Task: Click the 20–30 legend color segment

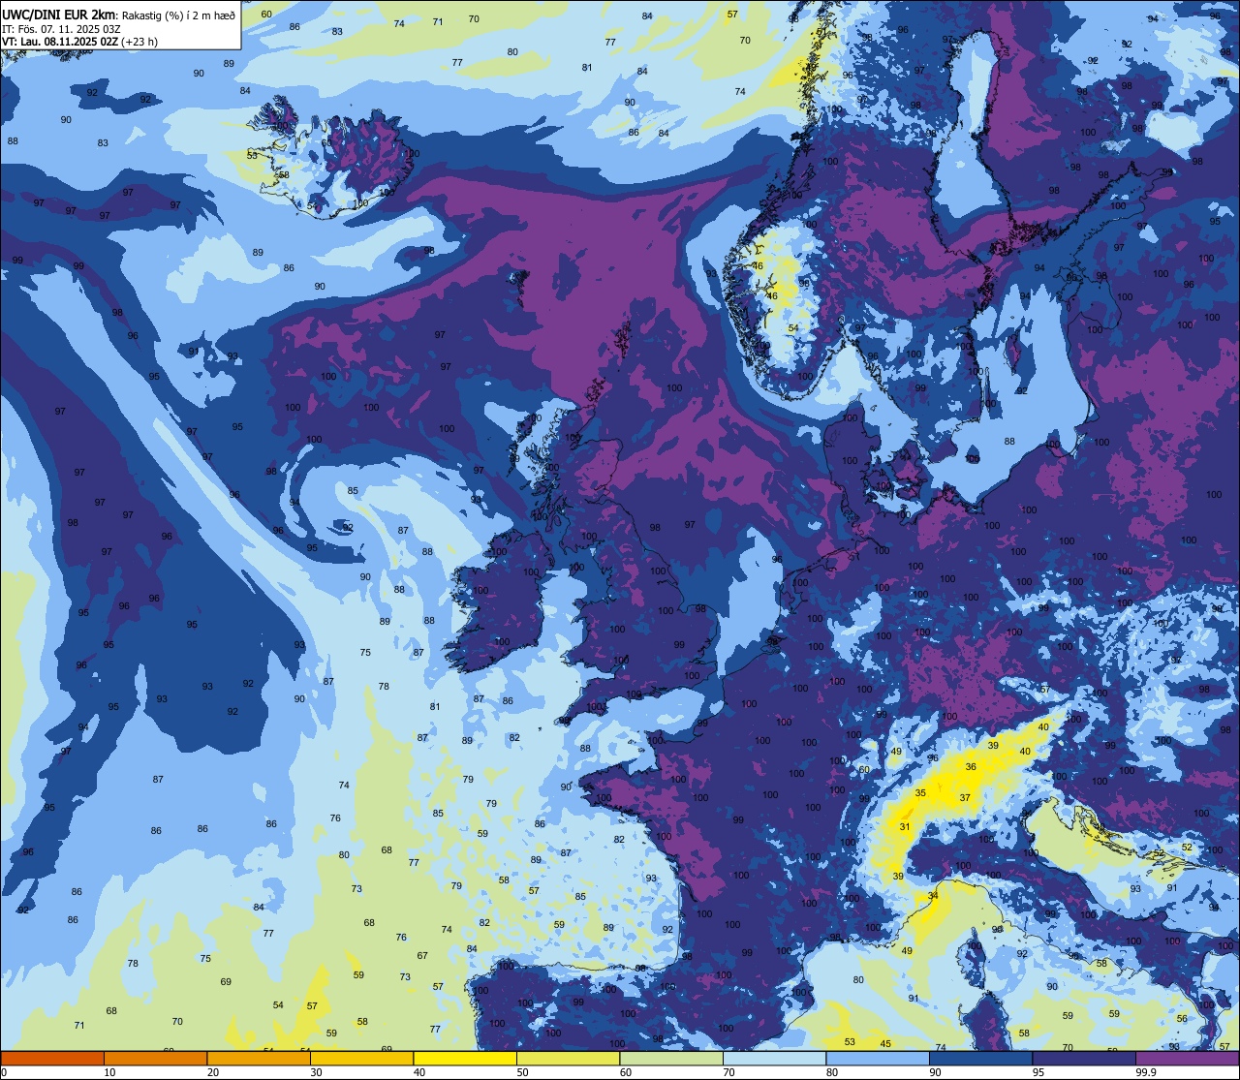Action: [x=259, y=1058]
